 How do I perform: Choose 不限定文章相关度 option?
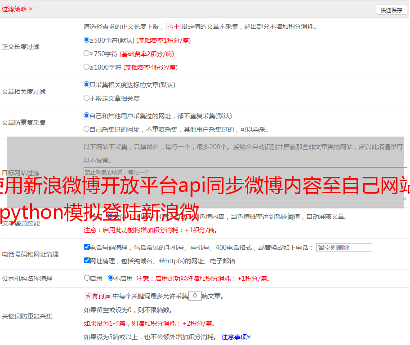click(87, 98)
